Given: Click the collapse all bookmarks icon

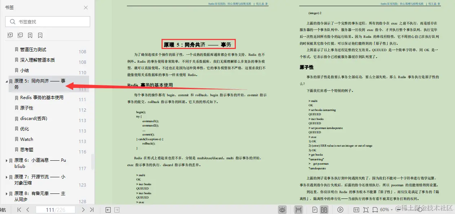Looking at the screenshot, I should (20, 35).
